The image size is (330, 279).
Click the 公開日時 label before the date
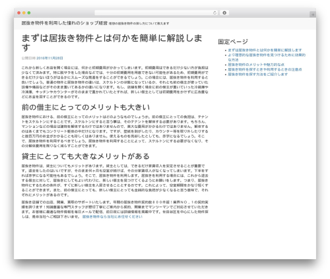pos(28,58)
